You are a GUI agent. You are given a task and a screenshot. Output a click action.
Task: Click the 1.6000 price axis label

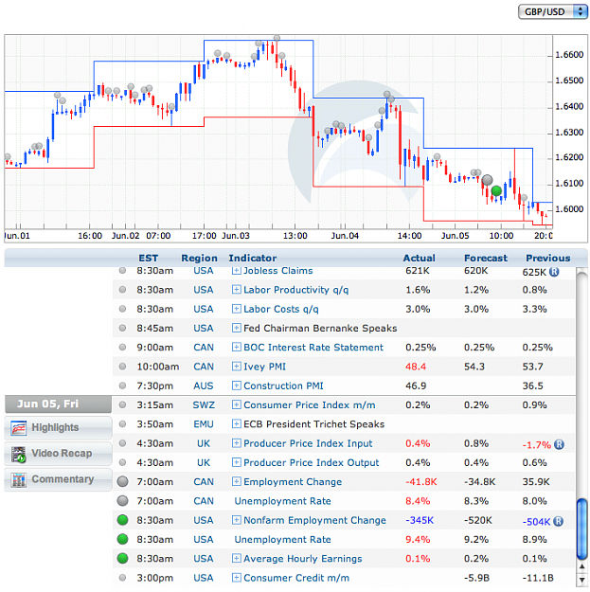click(x=569, y=209)
